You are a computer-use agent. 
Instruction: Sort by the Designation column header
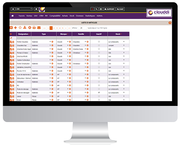[x=24, y=34]
